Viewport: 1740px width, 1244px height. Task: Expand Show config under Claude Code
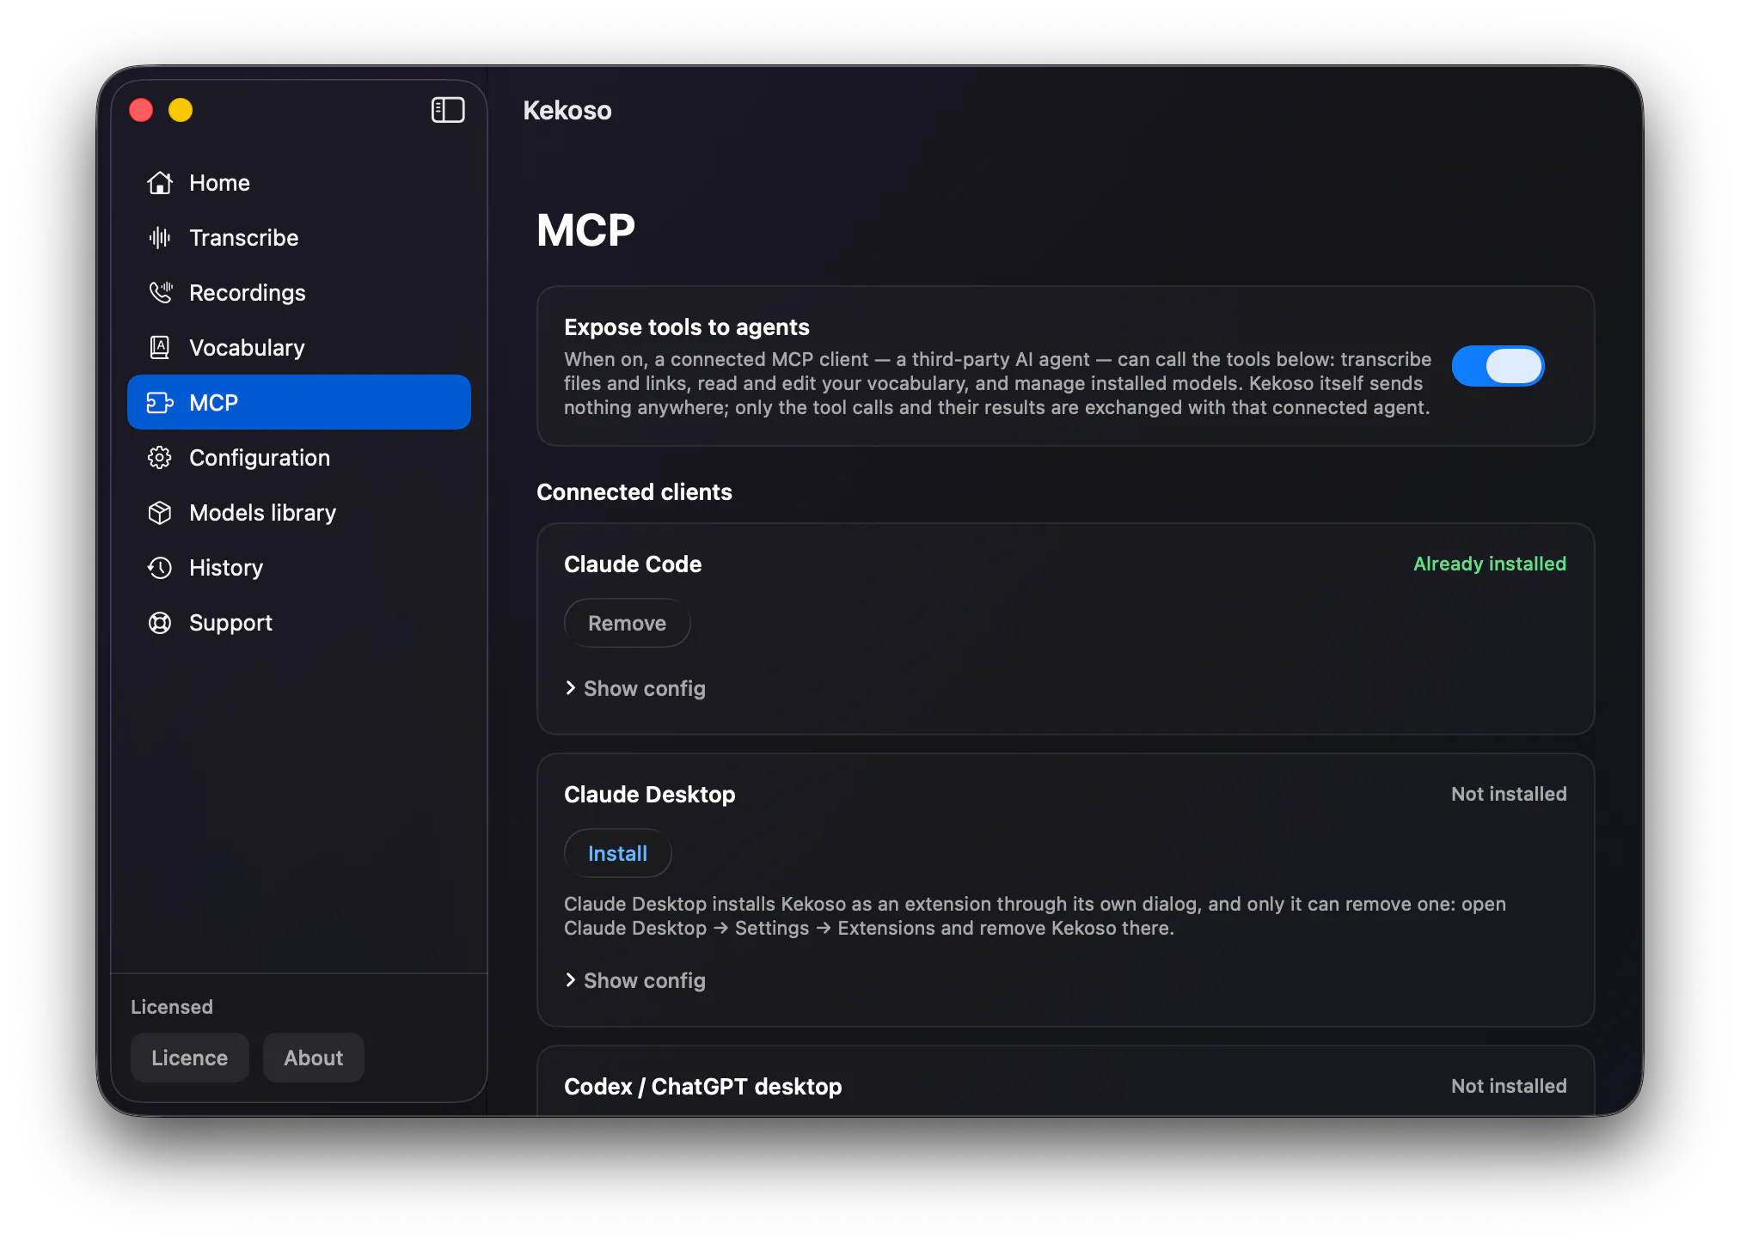(x=635, y=688)
